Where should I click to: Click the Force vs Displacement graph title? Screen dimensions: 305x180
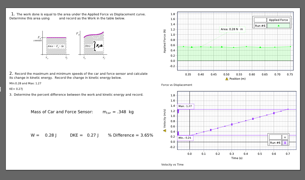click(x=177, y=85)
